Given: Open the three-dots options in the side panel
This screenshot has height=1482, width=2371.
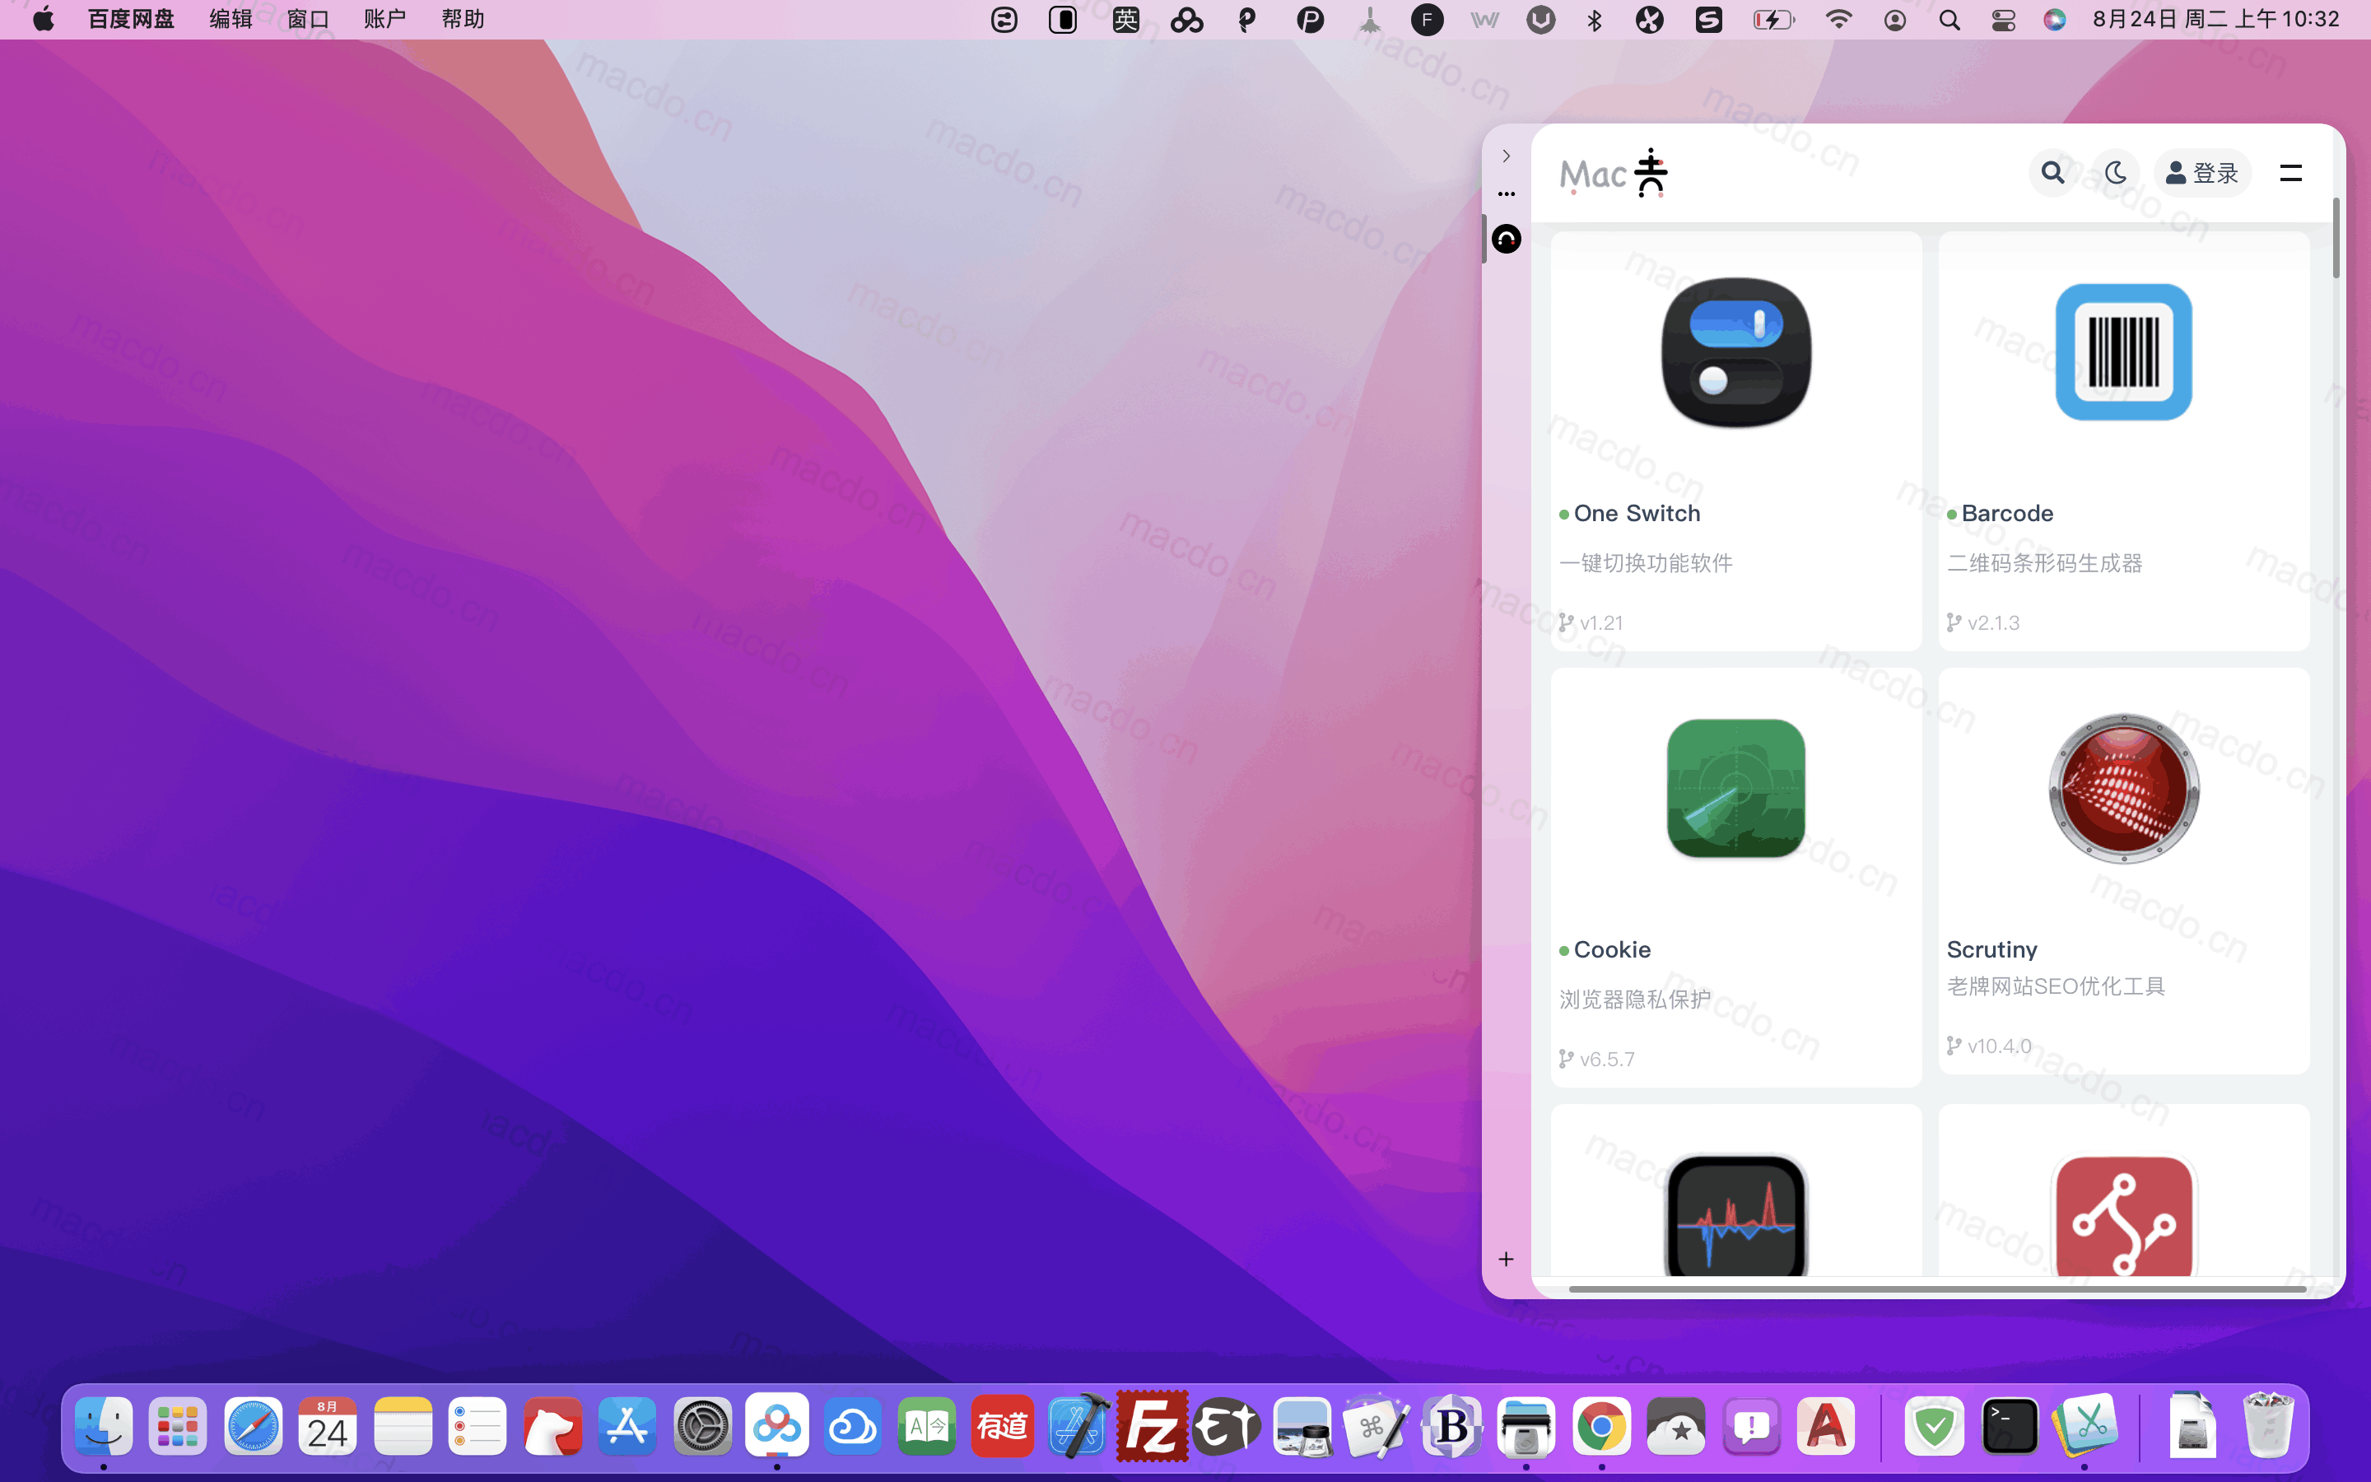Looking at the screenshot, I should tap(1506, 194).
